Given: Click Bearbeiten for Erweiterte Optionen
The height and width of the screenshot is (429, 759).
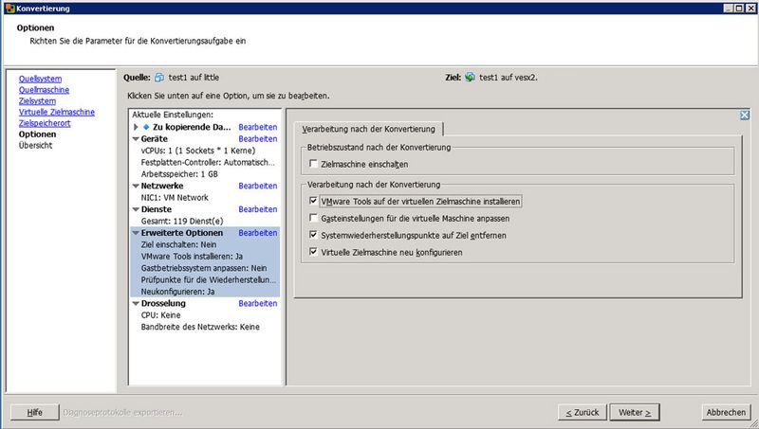Looking at the screenshot, I should click(258, 233).
